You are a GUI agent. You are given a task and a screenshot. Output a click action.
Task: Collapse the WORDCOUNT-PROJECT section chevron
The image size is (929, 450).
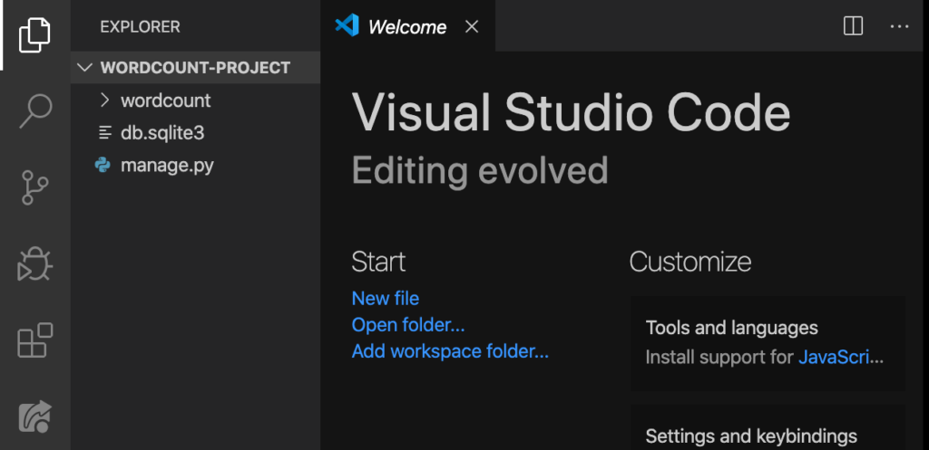(85, 68)
